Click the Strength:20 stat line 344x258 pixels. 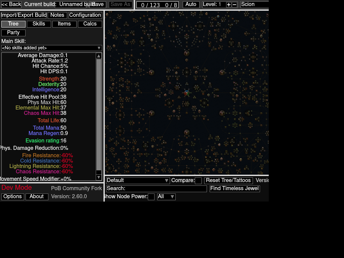tap(53, 79)
